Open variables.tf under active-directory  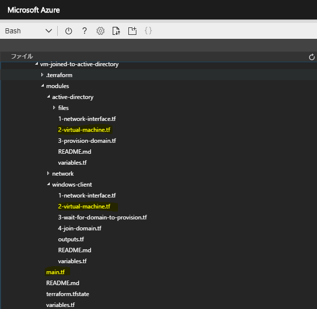(x=72, y=163)
